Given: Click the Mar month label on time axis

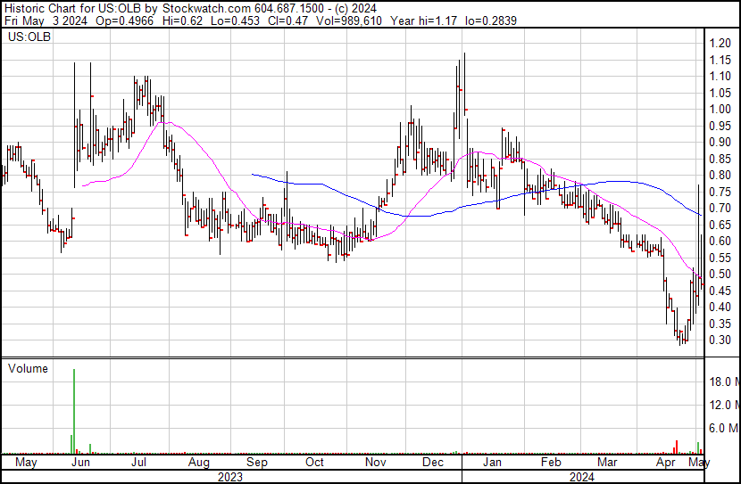Looking at the screenshot, I should [x=607, y=463].
